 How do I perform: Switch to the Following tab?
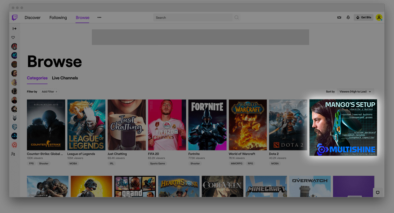(x=58, y=18)
